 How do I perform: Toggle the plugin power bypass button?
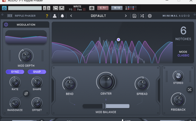(4, 8)
